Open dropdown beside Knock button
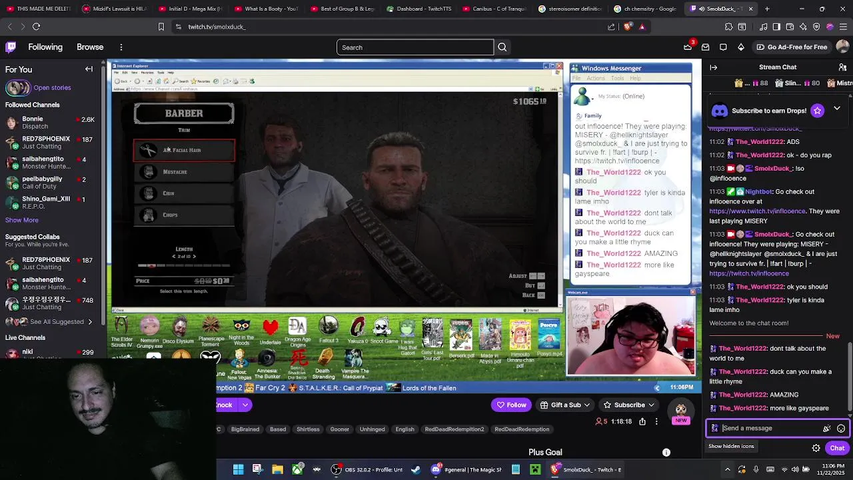The image size is (853, 480). 245,405
